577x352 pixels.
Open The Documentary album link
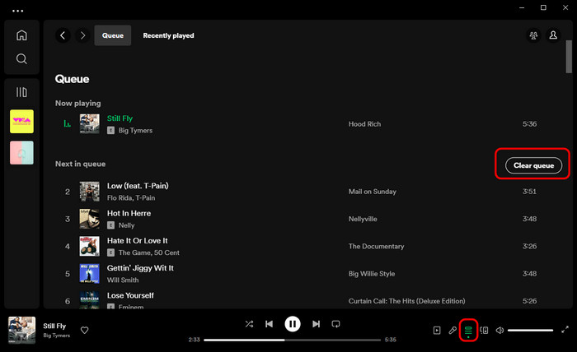coord(377,246)
